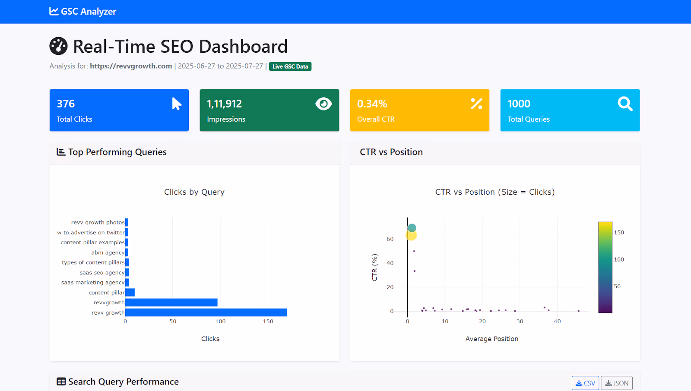Click the eye icon on the Impressions card
Screen dimensions: 691x391
324,104
